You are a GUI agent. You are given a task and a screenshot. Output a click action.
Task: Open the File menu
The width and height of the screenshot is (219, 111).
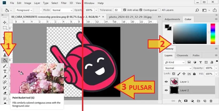click(12, 3)
